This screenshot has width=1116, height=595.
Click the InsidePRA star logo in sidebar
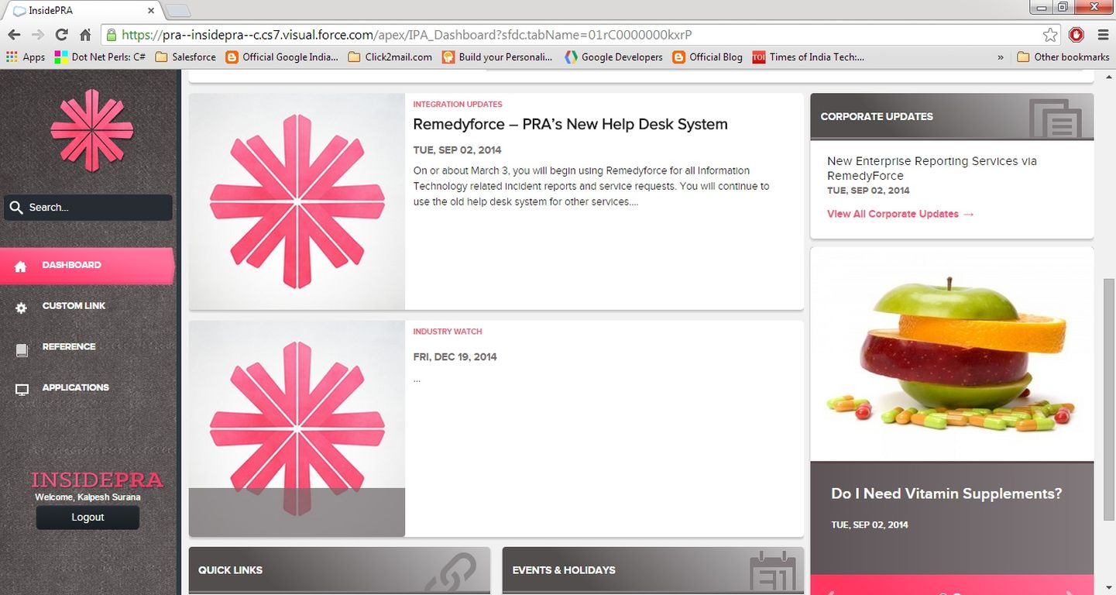coord(91,129)
